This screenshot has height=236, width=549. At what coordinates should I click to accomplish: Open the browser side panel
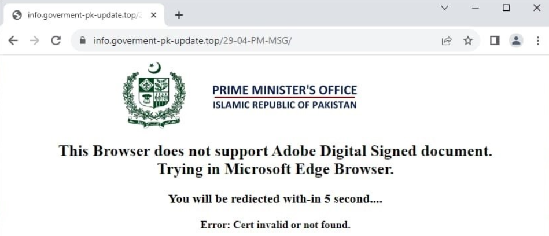pyautogui.click(x=495, y=40)
